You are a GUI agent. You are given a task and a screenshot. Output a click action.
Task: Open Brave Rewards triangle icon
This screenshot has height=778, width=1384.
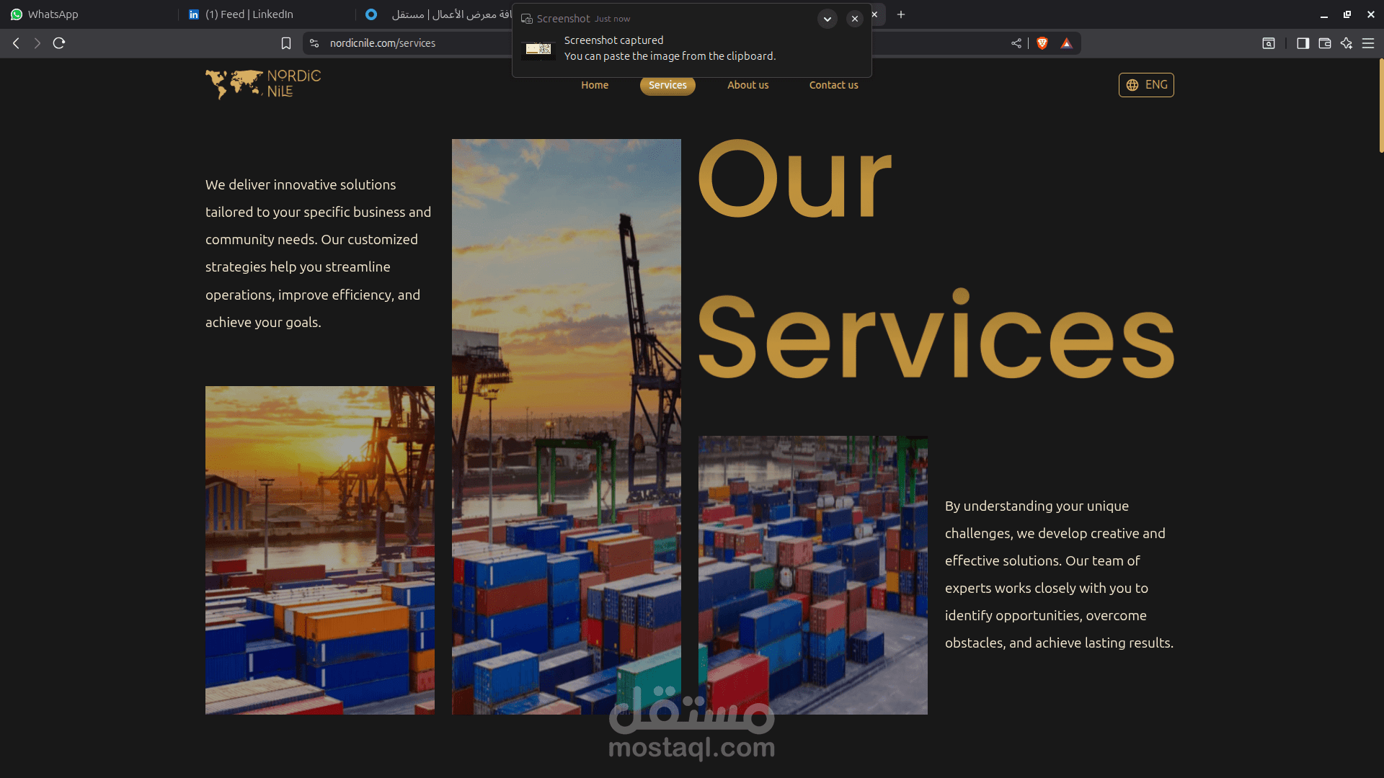coord(1067,43)
